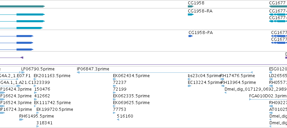The width and height of the screenshot is (287, 128).
Task: Click the EK062434.5prime EST arrow
Action: point(115,79)
